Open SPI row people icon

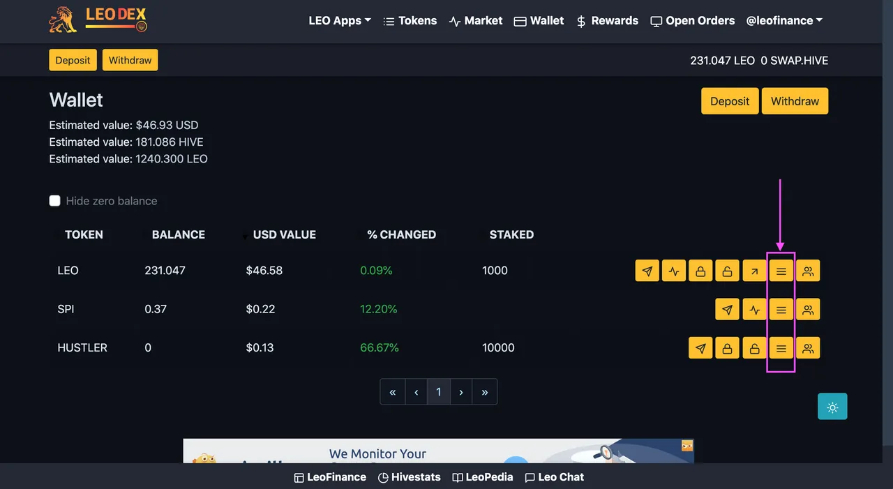(x=808, y=309)
